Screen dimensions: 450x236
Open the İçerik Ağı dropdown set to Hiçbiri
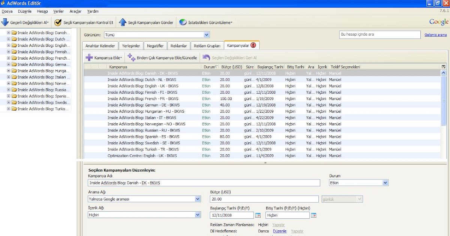(144, 215)
